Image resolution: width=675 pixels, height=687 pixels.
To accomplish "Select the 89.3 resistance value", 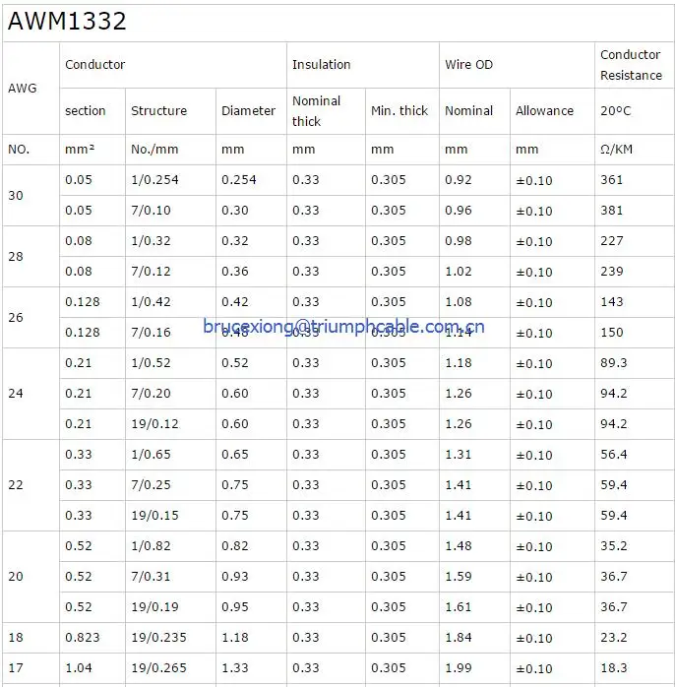I will coord(613,363).
